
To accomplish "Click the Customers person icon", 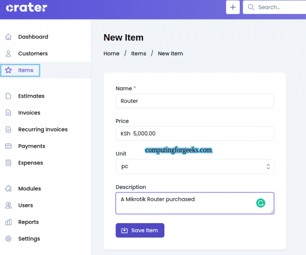I will [x=8, y=54].
